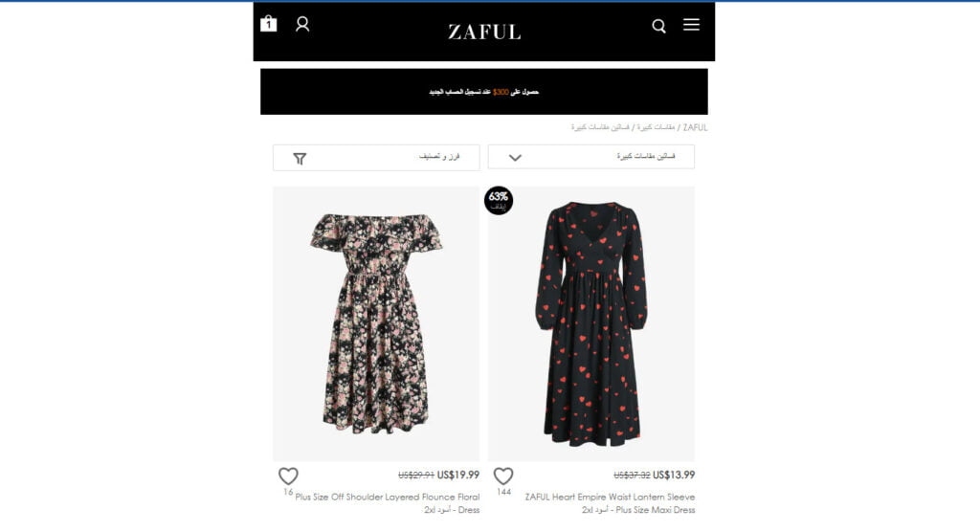Click the search magnifier icon
This screenshot has height=531, width=980.
pos(658,26)
